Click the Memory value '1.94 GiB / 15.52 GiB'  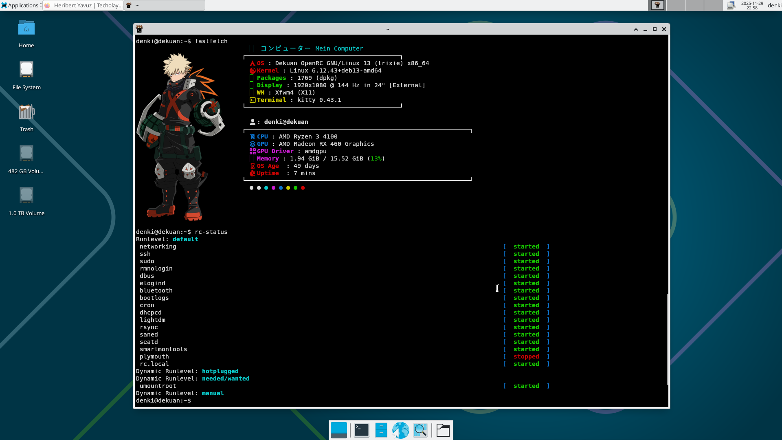click(x=326, y=158)
